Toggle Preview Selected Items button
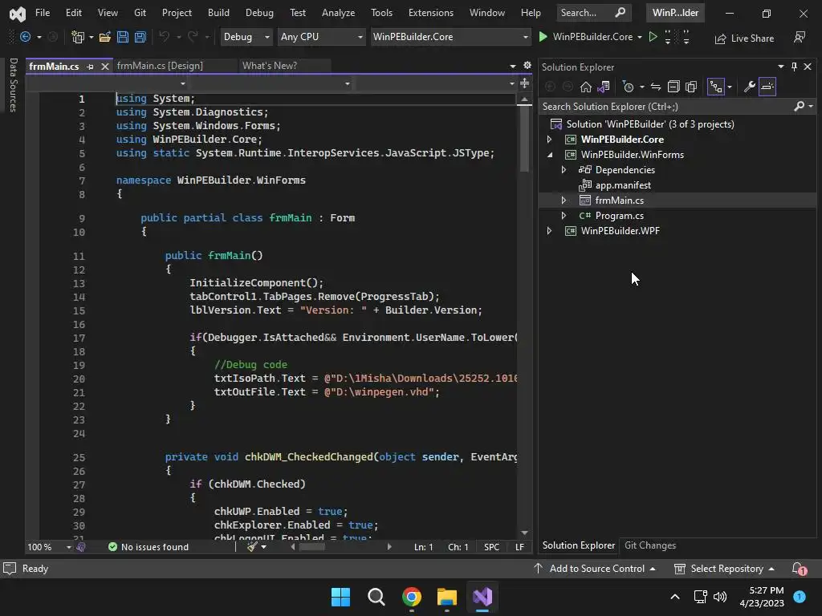 [x=767, y=87]
